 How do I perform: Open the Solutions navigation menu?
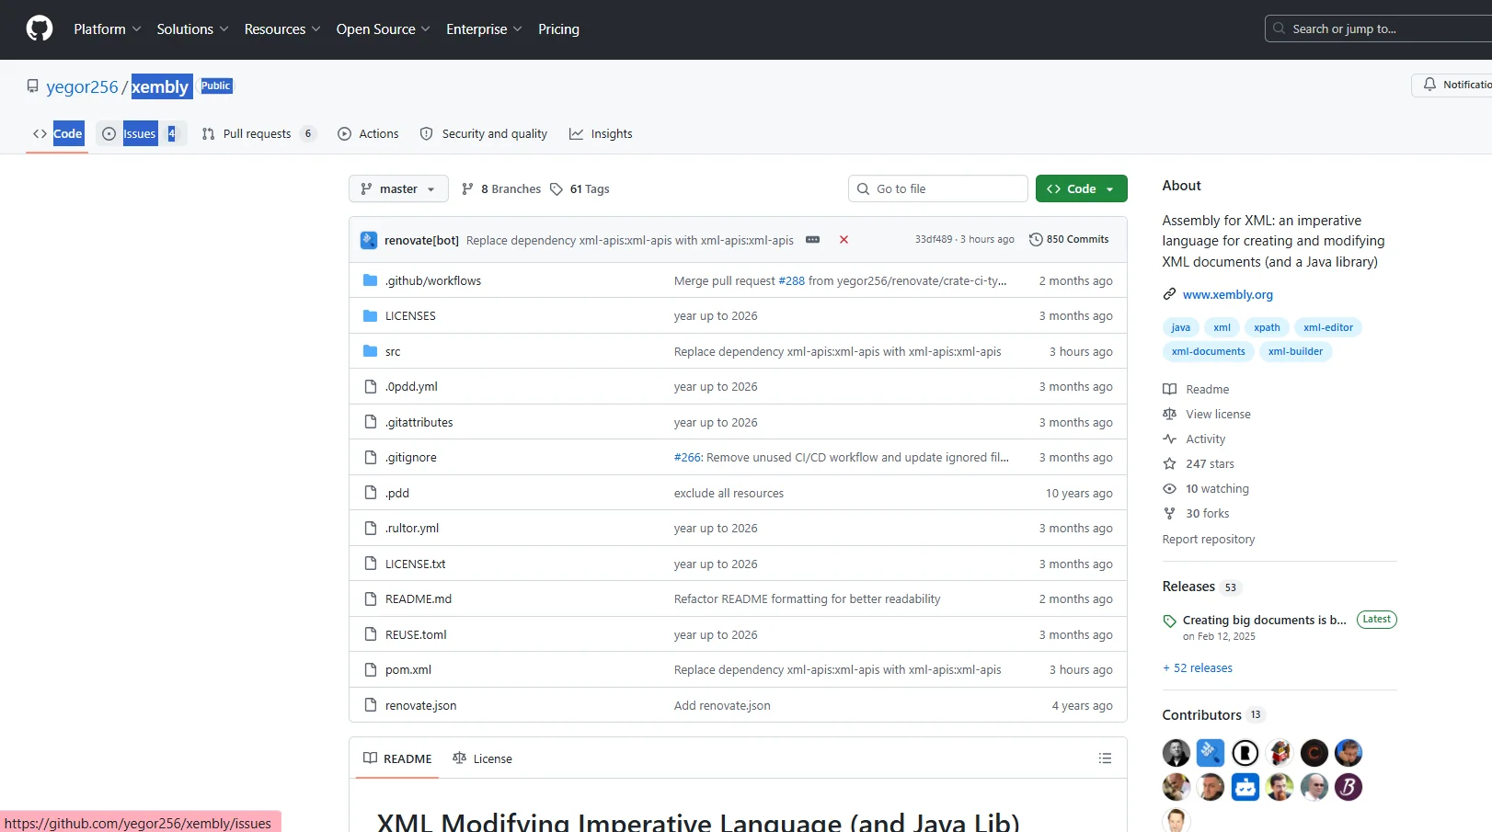tap(192, 29)
